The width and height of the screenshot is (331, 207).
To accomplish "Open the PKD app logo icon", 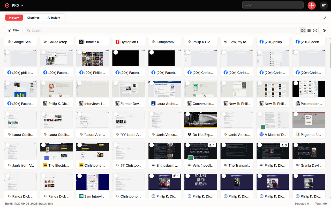I will pyautogui.click(x=7, y=5).
